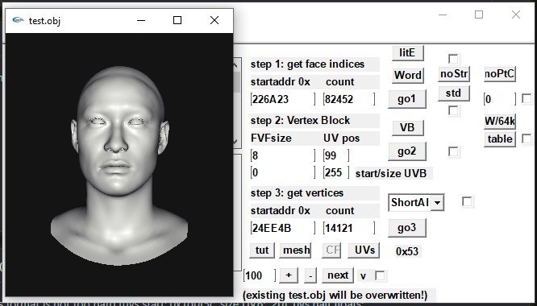Minimize the main tool window
This screenshot has width=537, height=306.
click(x=443, y=14)
